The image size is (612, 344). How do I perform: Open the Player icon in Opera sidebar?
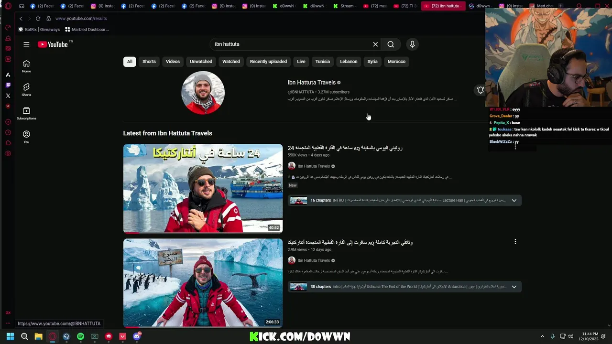pyautogui.click(x=8, y=122)
